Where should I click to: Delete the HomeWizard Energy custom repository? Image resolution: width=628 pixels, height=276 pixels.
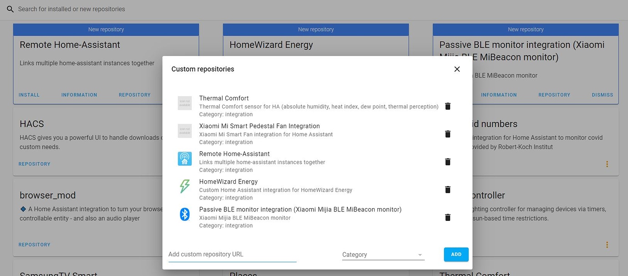[x=448, y=189]
